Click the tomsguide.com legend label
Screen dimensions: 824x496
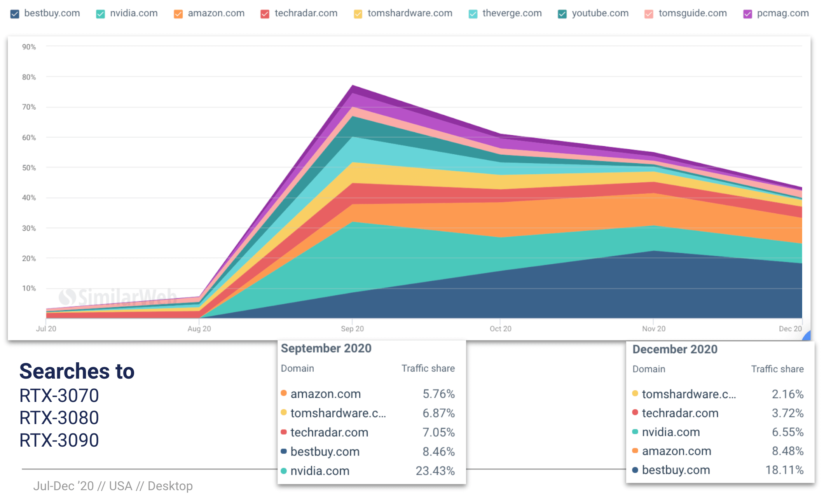(693, 13)
